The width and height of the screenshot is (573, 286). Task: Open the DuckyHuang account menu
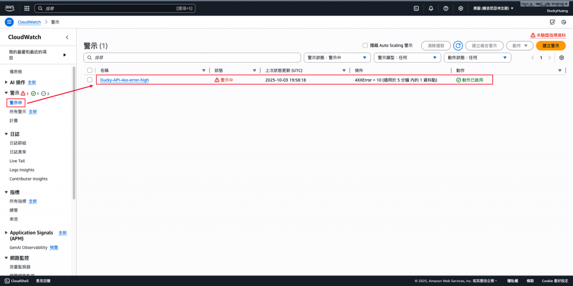557,11
